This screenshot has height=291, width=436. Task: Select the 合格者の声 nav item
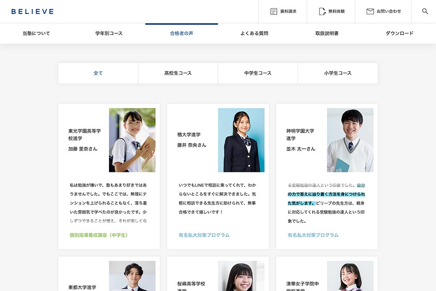click(x=181, y=33)
